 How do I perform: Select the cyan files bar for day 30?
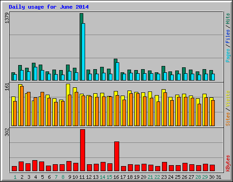point(213,77)
